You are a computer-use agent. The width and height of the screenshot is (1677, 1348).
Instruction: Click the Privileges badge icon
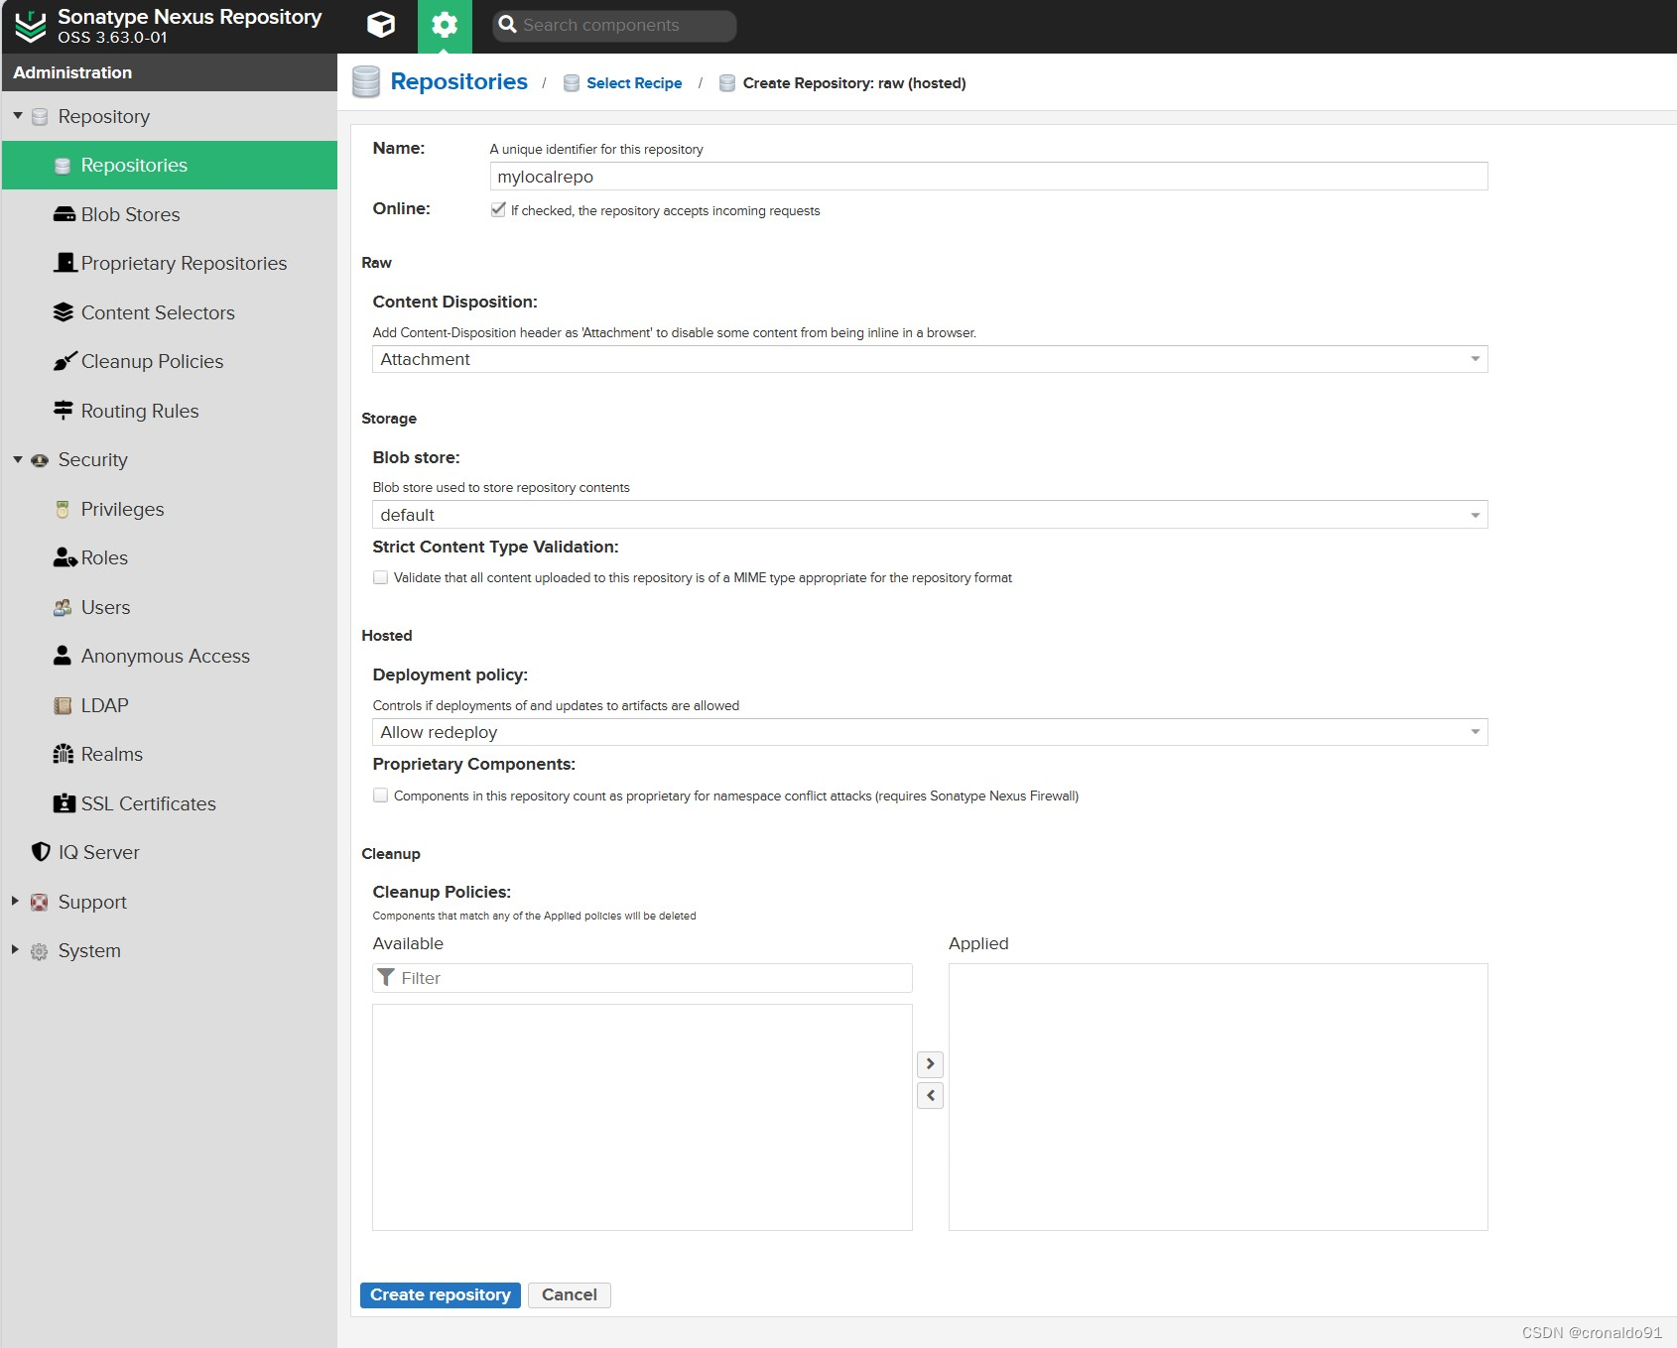click(63, 509)
